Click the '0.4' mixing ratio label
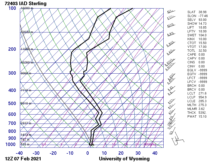213x165 pixels. point(44,144)
